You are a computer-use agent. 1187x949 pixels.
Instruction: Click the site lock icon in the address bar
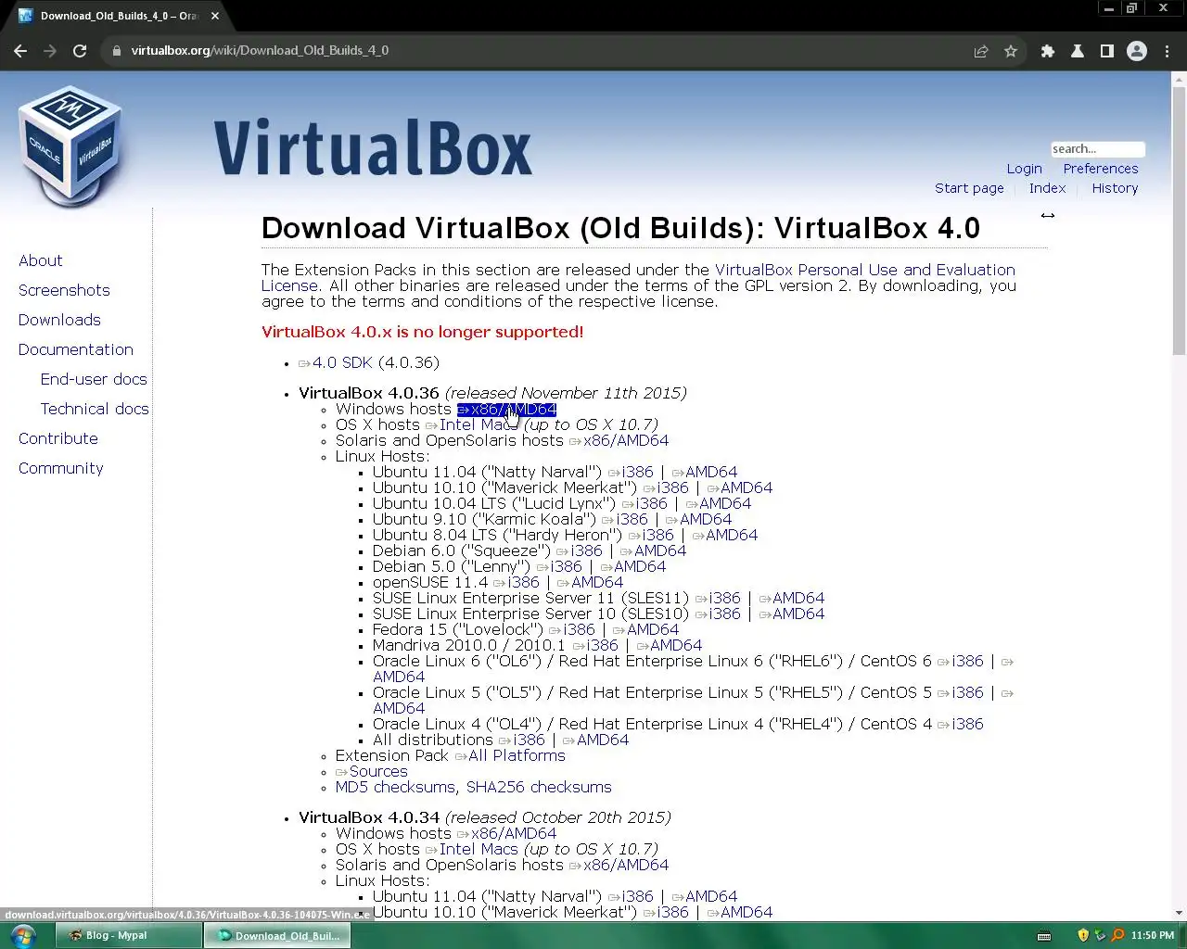coord(117,51)
